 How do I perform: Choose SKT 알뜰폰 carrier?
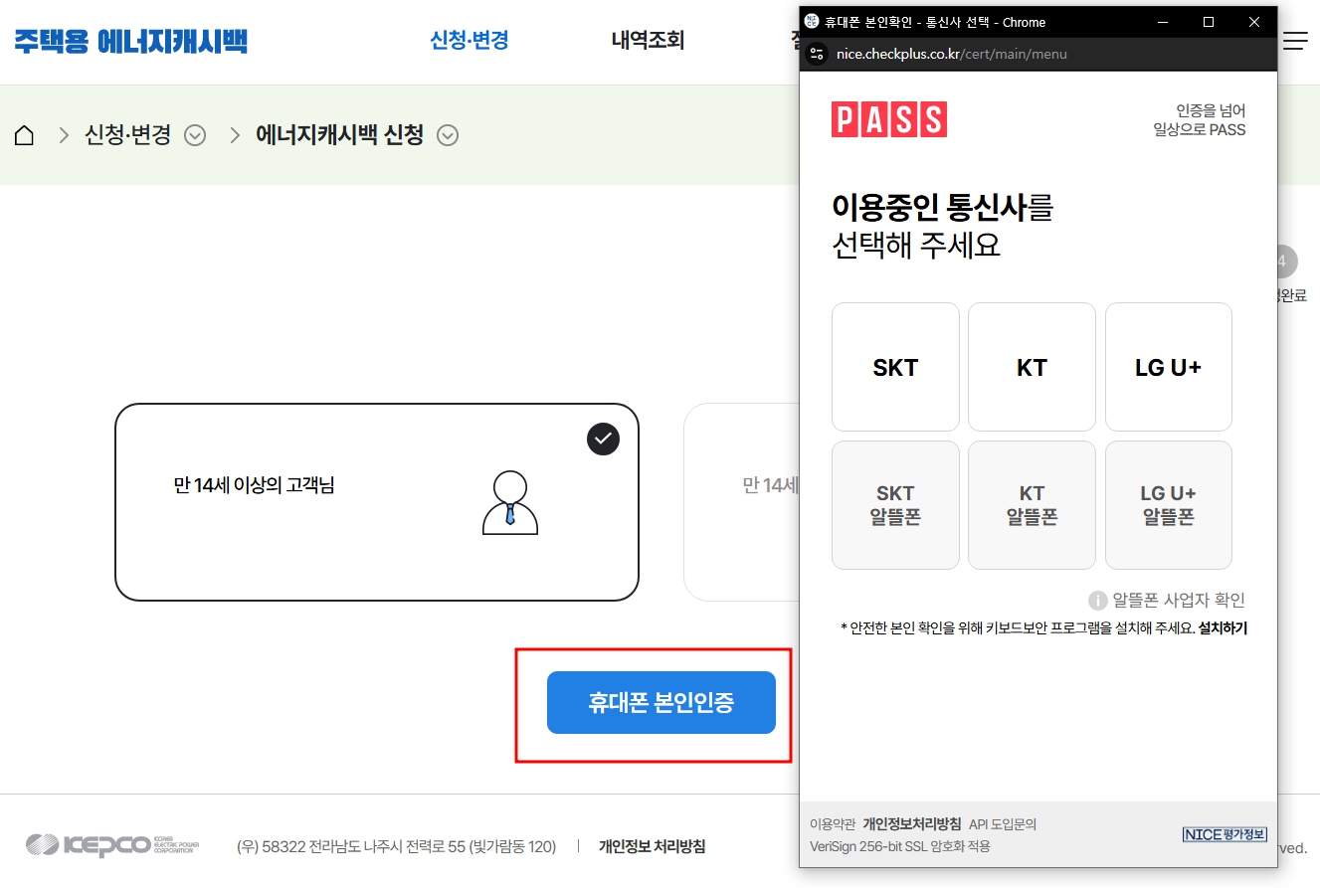pyautogui.click(x=895, y=505)
